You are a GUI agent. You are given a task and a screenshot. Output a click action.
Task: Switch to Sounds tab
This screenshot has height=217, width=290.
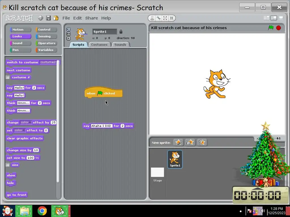pos(120,45)
